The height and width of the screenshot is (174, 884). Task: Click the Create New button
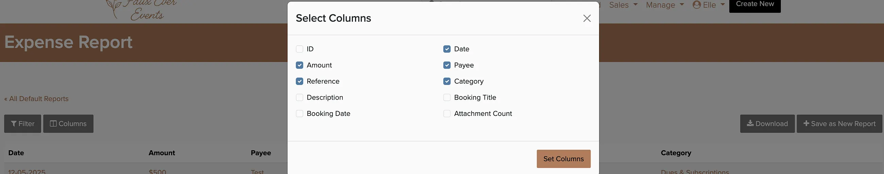click(x=754, y=5)
